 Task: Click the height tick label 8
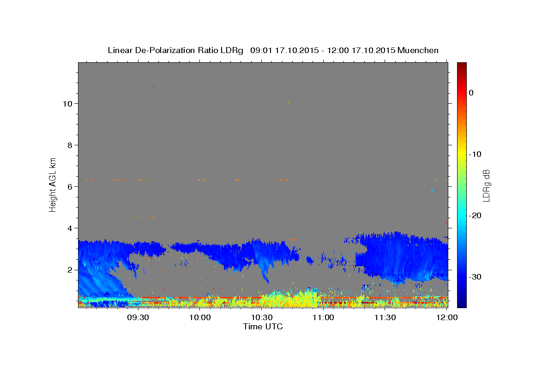pos(69,145)
